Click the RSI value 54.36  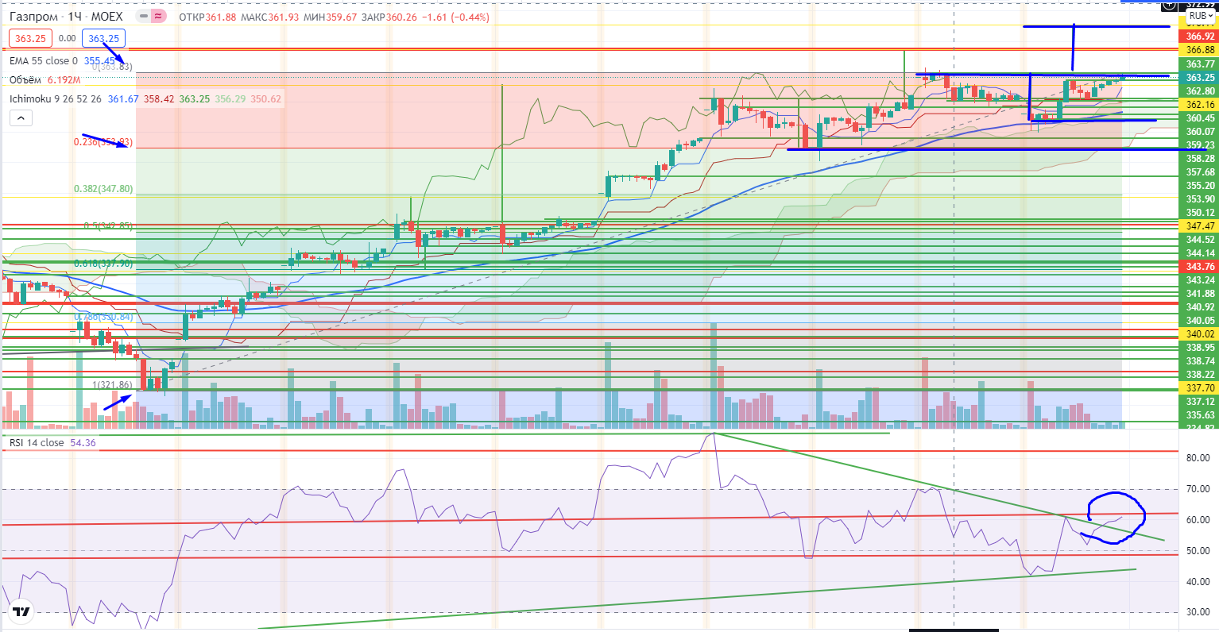[83, 442]
